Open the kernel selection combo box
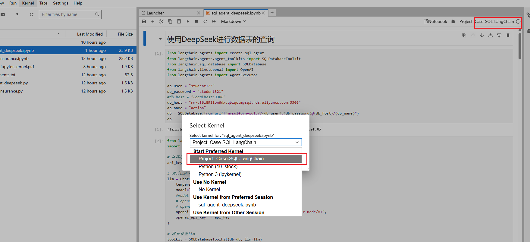Viewport: 530px width, 242px height. point(246,142)
